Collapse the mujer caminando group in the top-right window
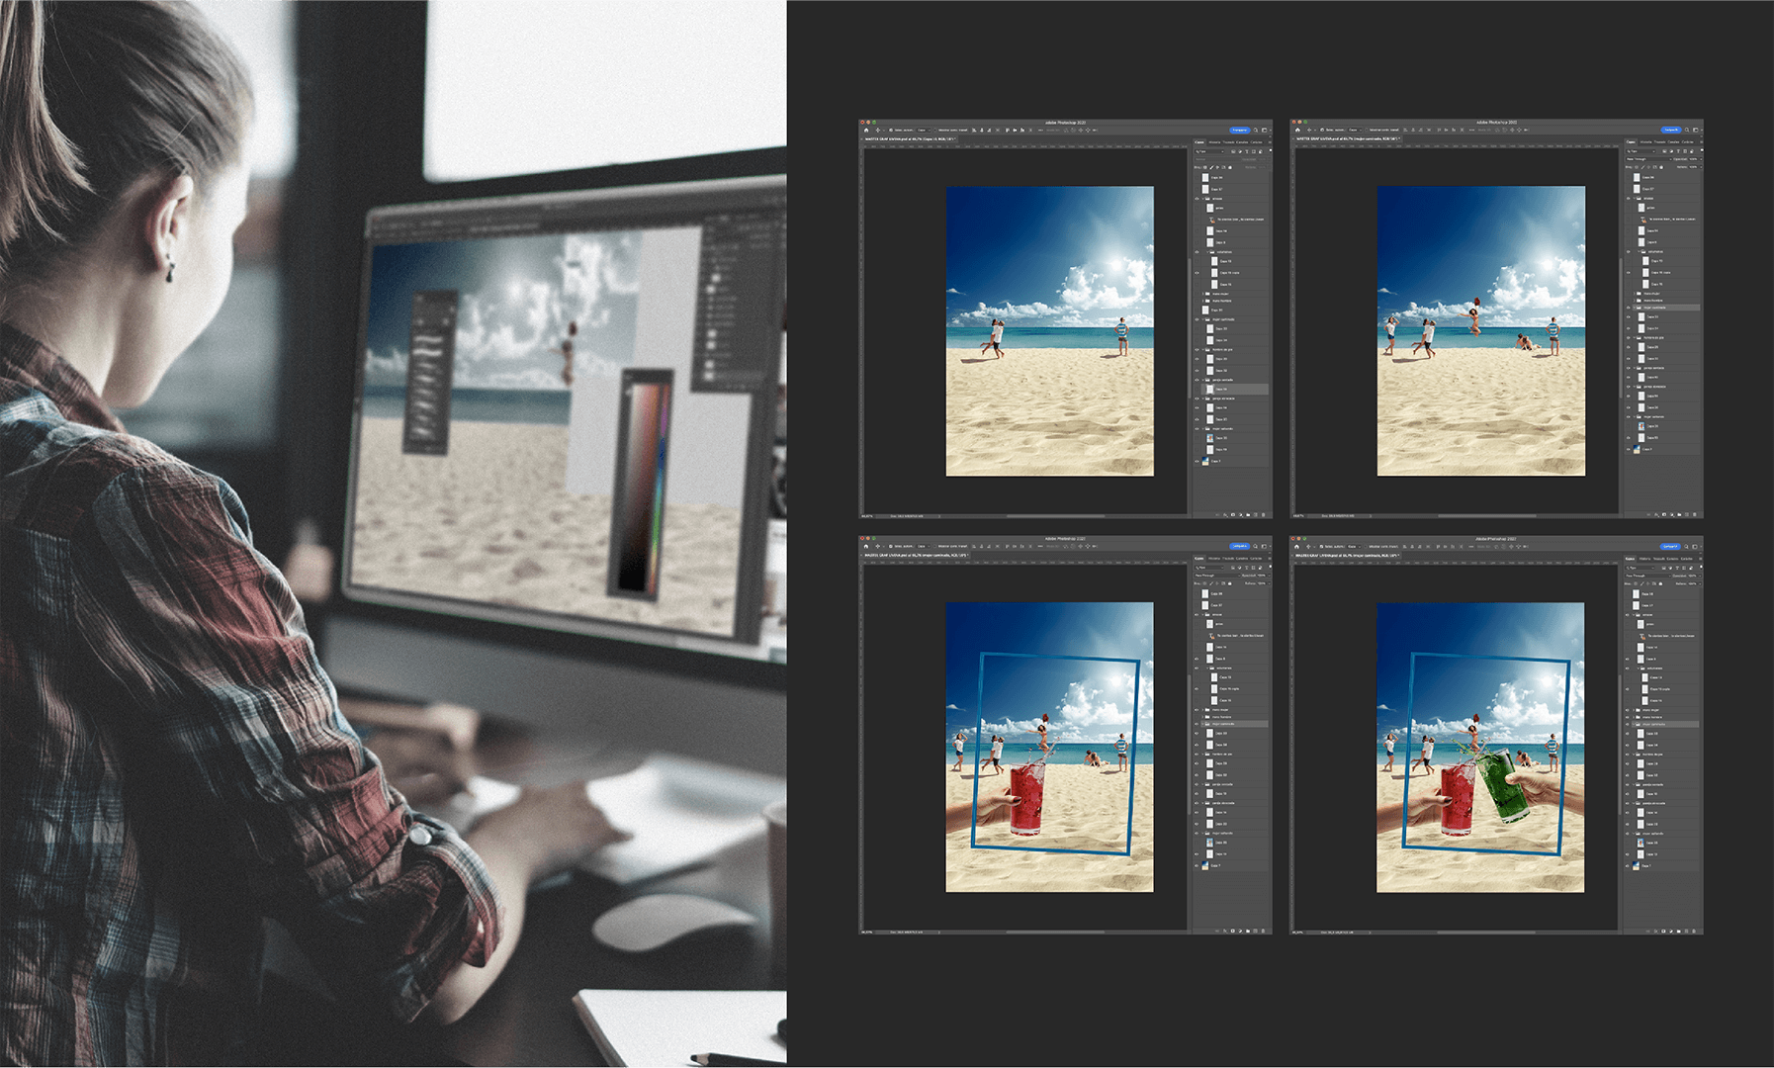The width and height of the screenshot is (1774, 1068). click(x=1637, y=308)
